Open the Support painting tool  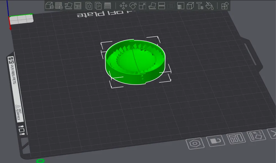181,6
